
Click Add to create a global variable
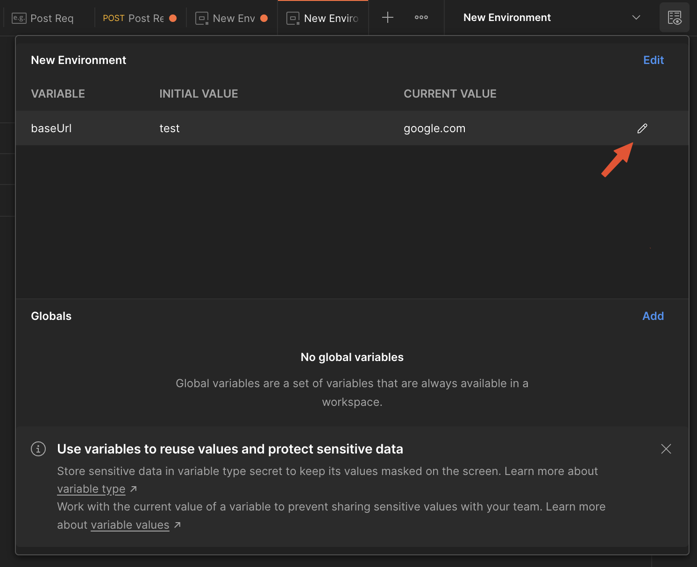click(653, 316)
